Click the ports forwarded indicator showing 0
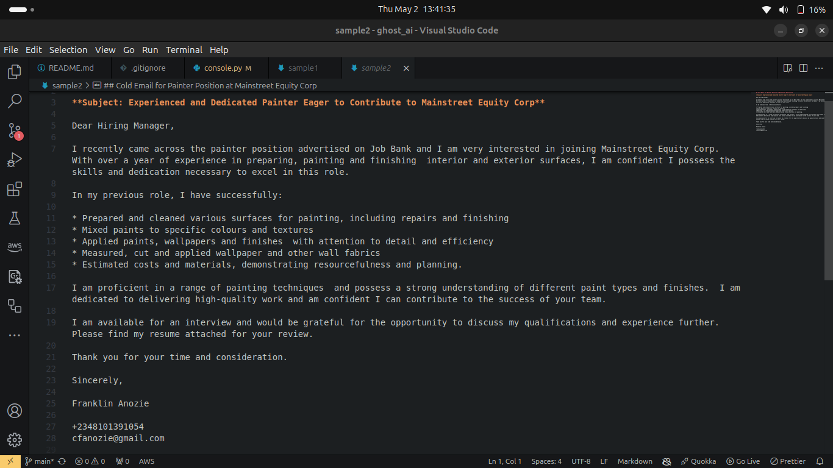 [123, 461]
